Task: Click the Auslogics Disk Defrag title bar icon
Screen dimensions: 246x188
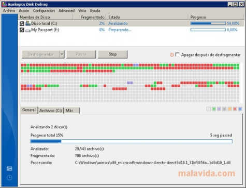Action: [4, 4]
